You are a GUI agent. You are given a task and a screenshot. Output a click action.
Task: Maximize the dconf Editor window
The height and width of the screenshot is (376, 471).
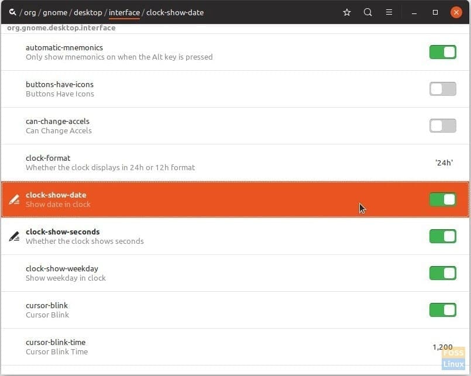(x=435, y=12)
